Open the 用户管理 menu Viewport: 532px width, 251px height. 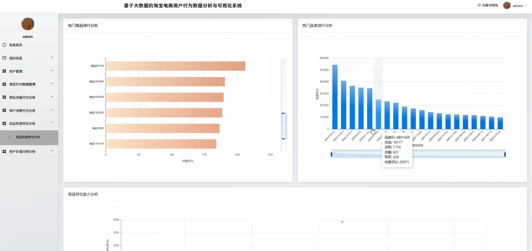[29, 71]
